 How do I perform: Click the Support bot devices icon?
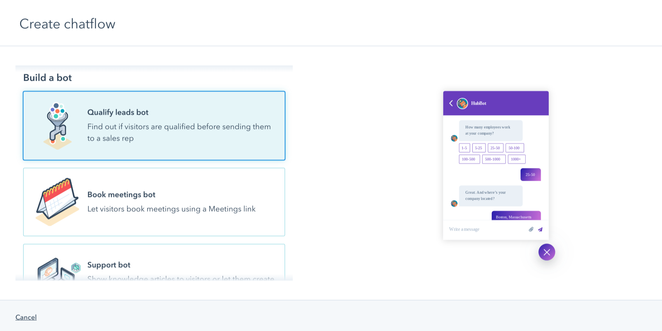tap(58, 268)
